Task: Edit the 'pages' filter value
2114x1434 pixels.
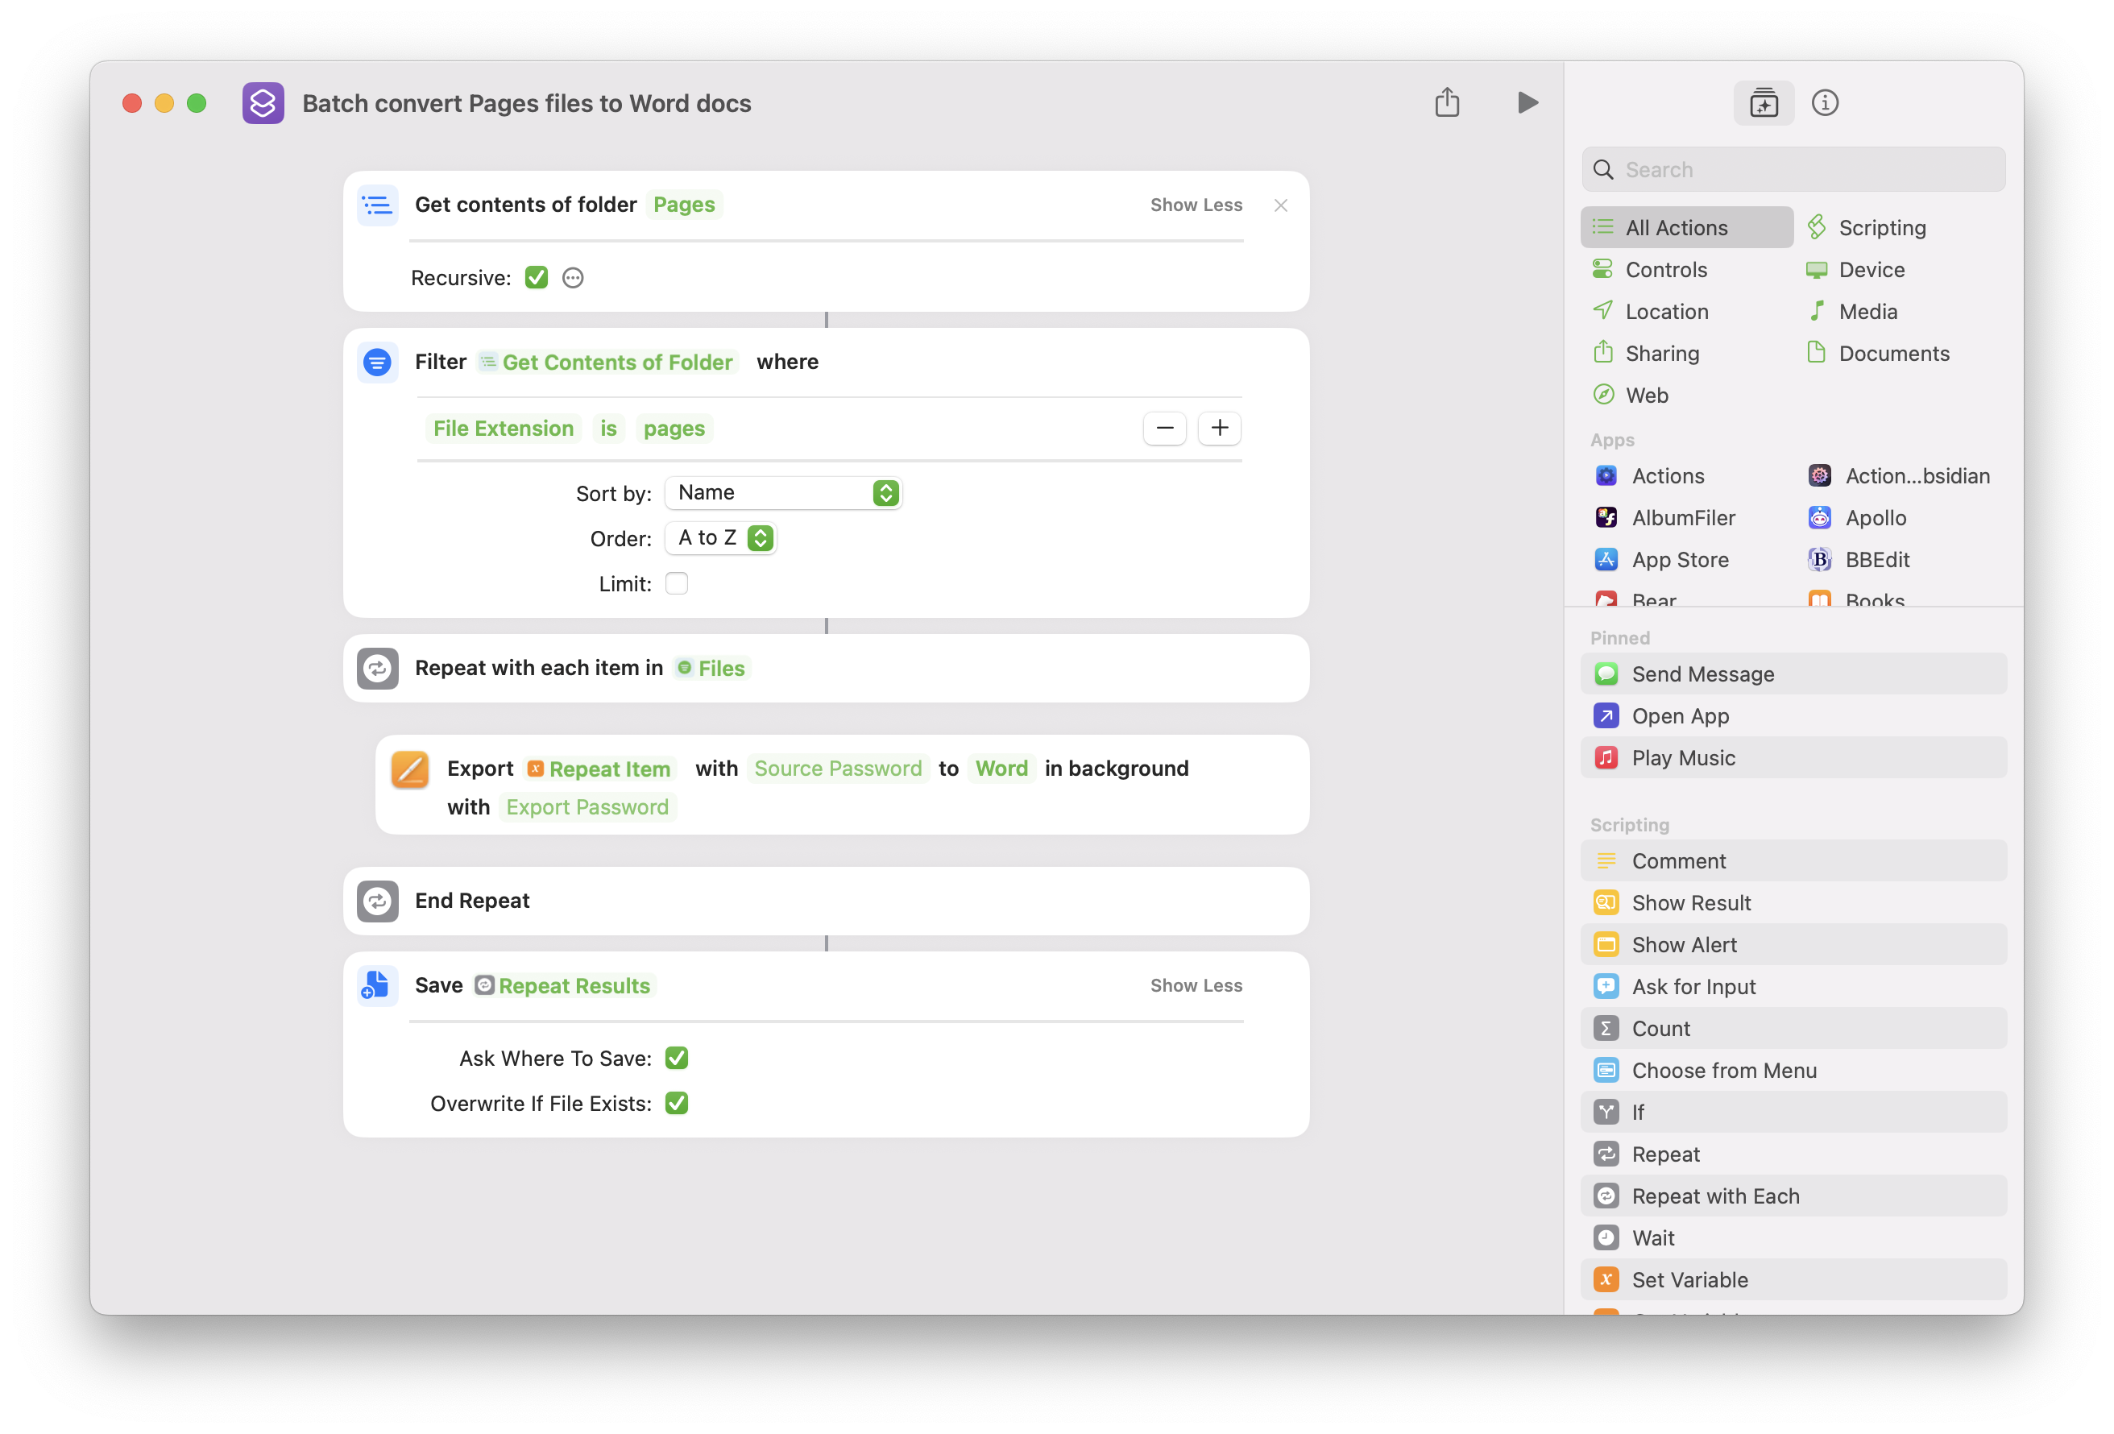Action: coord(674,429)
